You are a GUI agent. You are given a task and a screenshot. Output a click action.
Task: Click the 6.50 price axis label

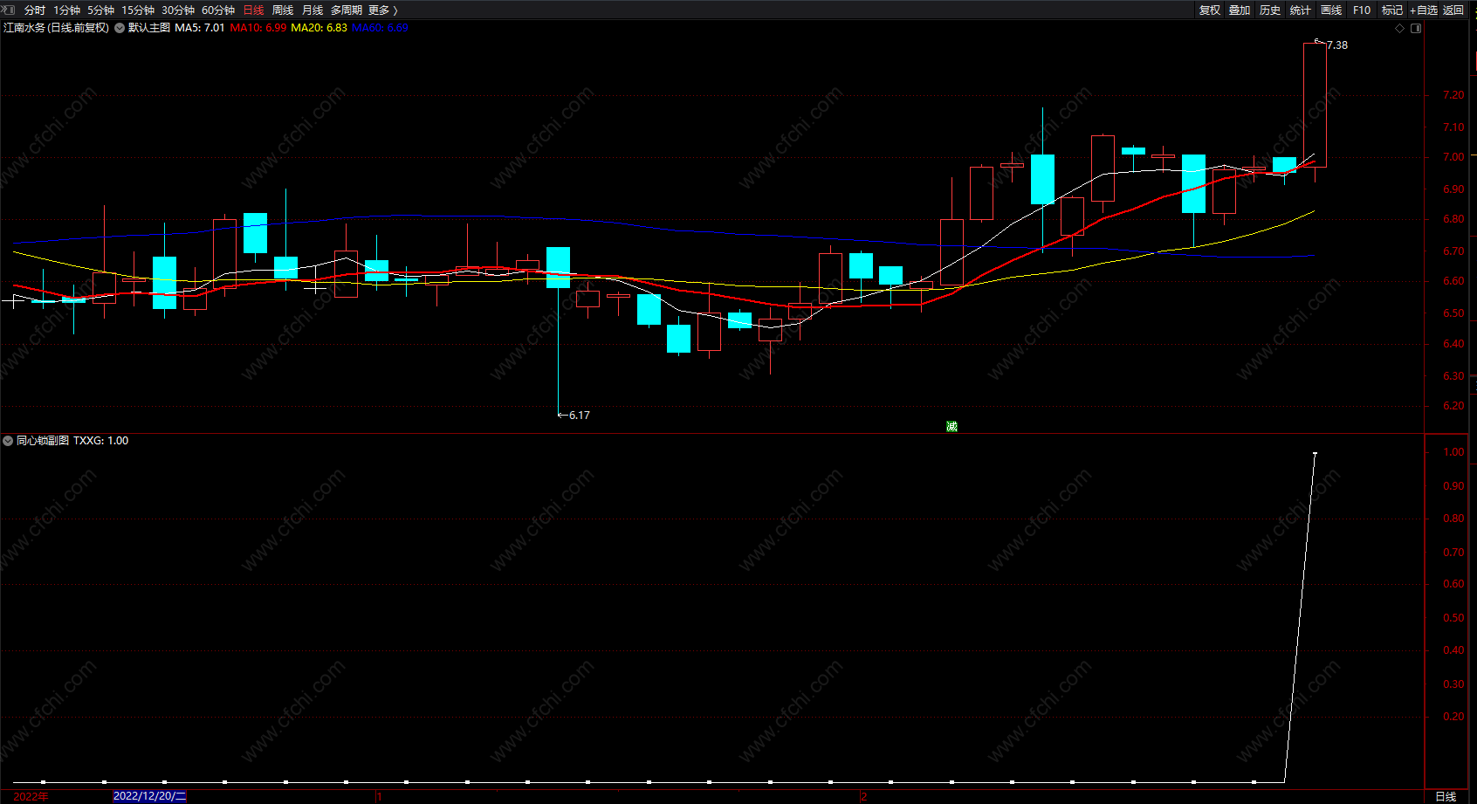[1453, 313]
